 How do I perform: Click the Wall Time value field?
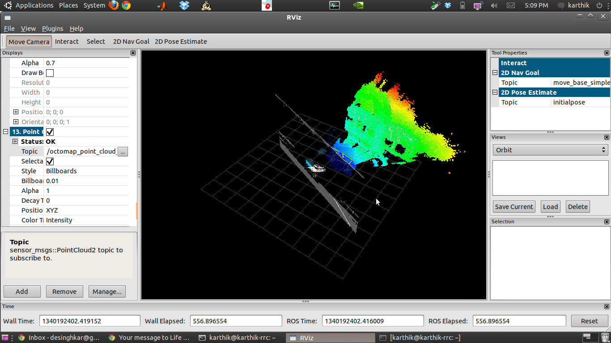[x=90, y=321]
